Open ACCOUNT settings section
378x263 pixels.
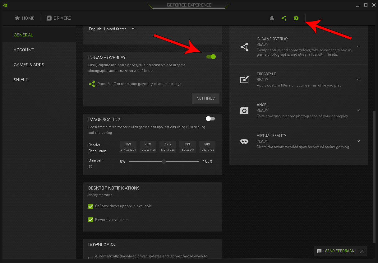point(39,50)
